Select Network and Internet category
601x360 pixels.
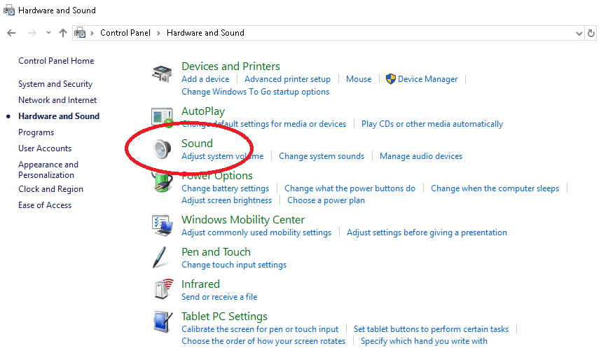click(x=57, y=100)
